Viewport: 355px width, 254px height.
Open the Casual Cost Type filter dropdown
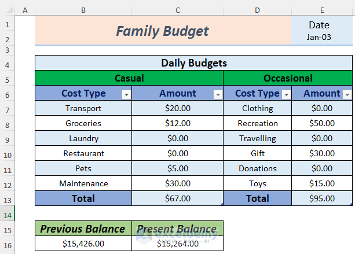(x=126, y=94)
